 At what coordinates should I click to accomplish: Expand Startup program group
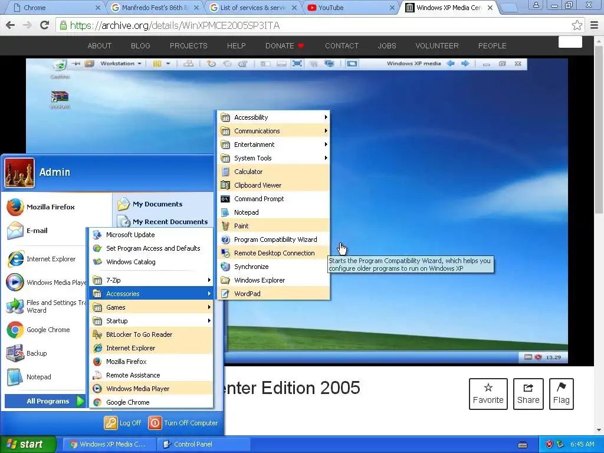(x=151, y=321)
